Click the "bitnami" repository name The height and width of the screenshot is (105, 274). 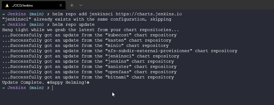(x=117, y=77)
